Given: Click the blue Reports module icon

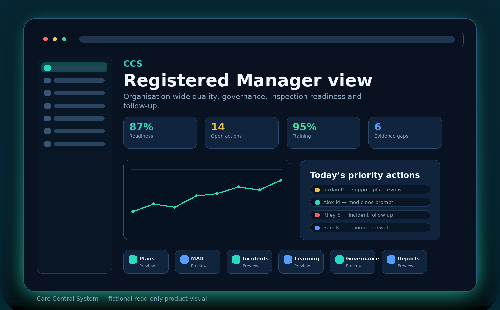Looking at the screenshot, I should [391, 259].
